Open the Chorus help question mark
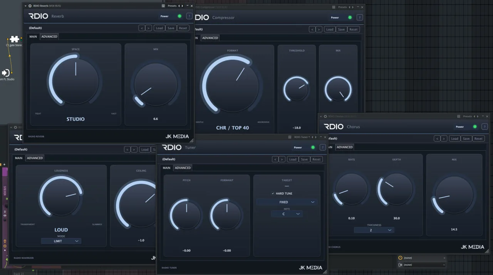 (485, 126)
